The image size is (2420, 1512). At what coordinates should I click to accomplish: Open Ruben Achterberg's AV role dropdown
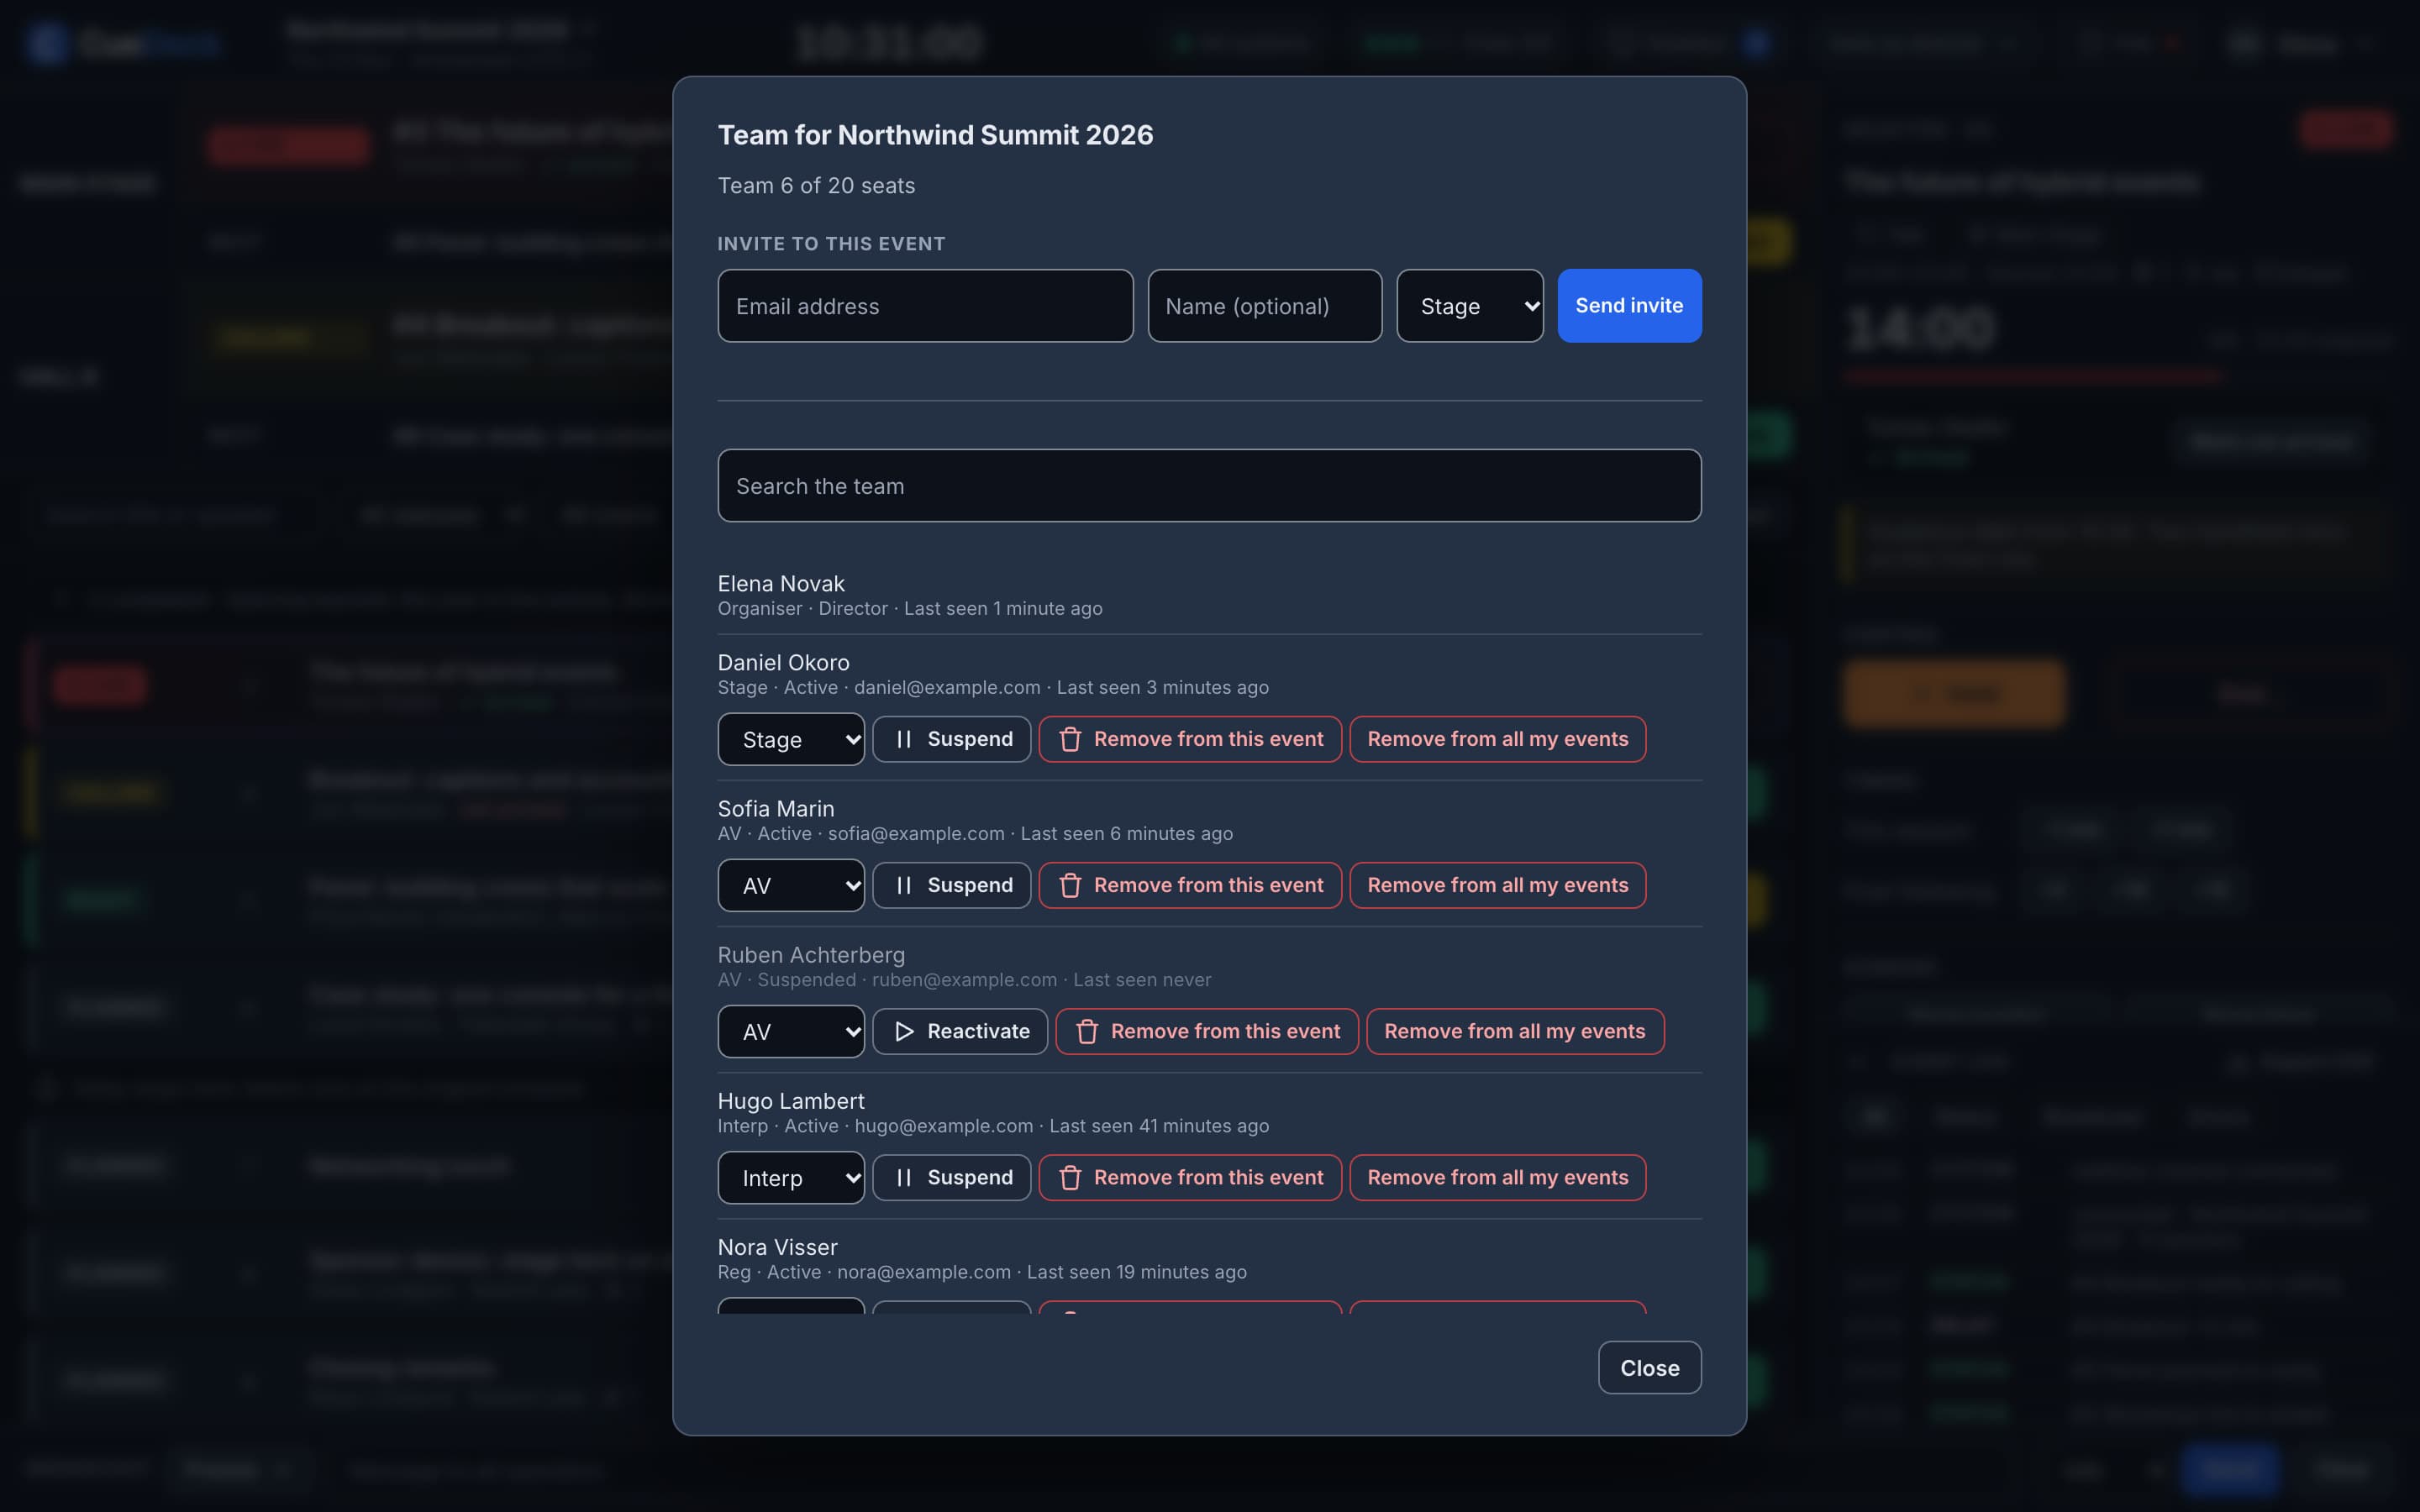click(x=791, y=1031)
